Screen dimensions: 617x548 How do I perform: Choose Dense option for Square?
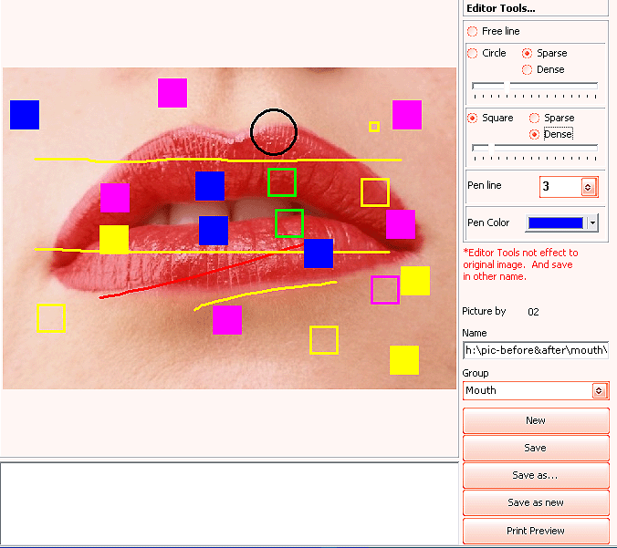[534, 134]
